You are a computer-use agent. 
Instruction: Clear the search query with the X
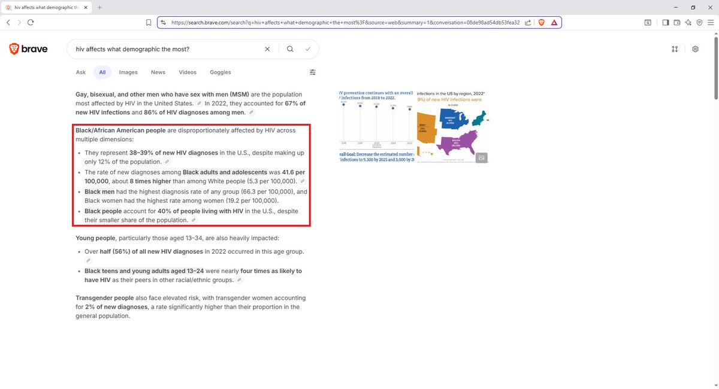(x=267, y=49)
